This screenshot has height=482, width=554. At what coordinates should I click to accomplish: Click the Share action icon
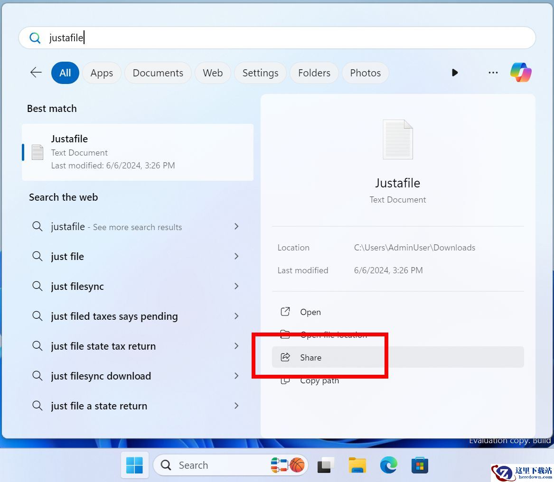[285, 357]
